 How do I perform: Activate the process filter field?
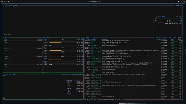click(x=93, y=38)
